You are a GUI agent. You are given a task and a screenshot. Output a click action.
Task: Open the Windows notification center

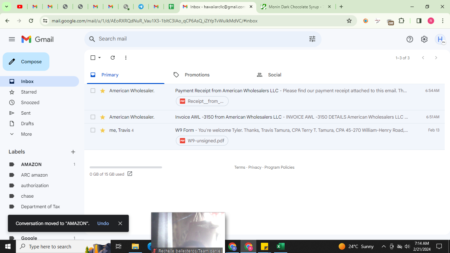[439, 246]
